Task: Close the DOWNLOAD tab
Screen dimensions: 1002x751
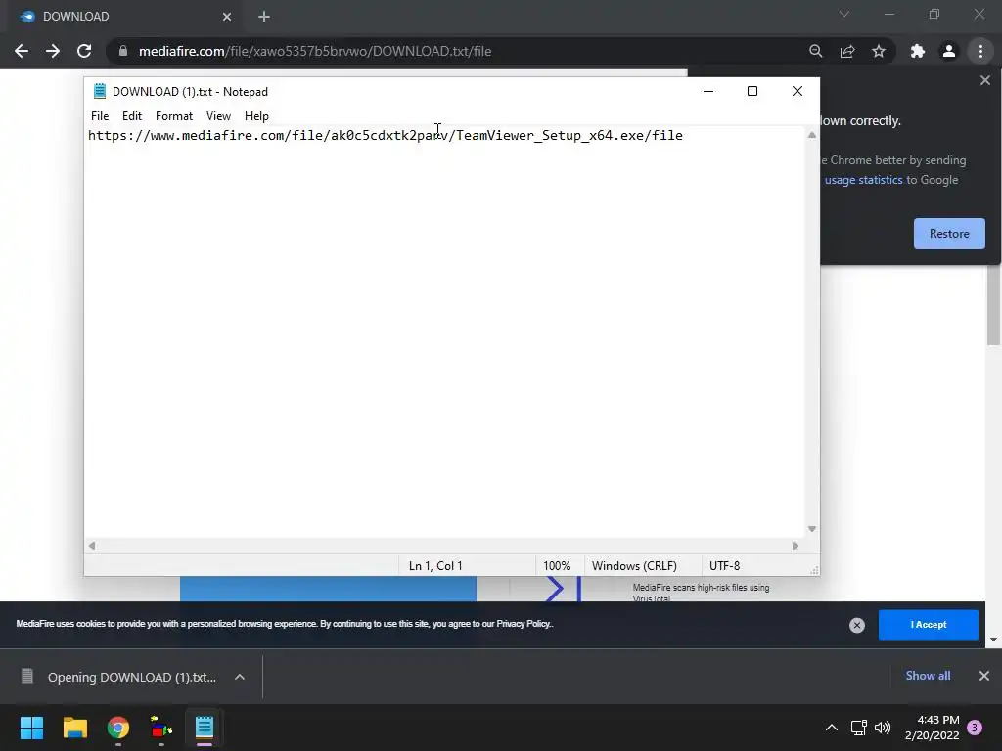Action: tap(227, 17)
